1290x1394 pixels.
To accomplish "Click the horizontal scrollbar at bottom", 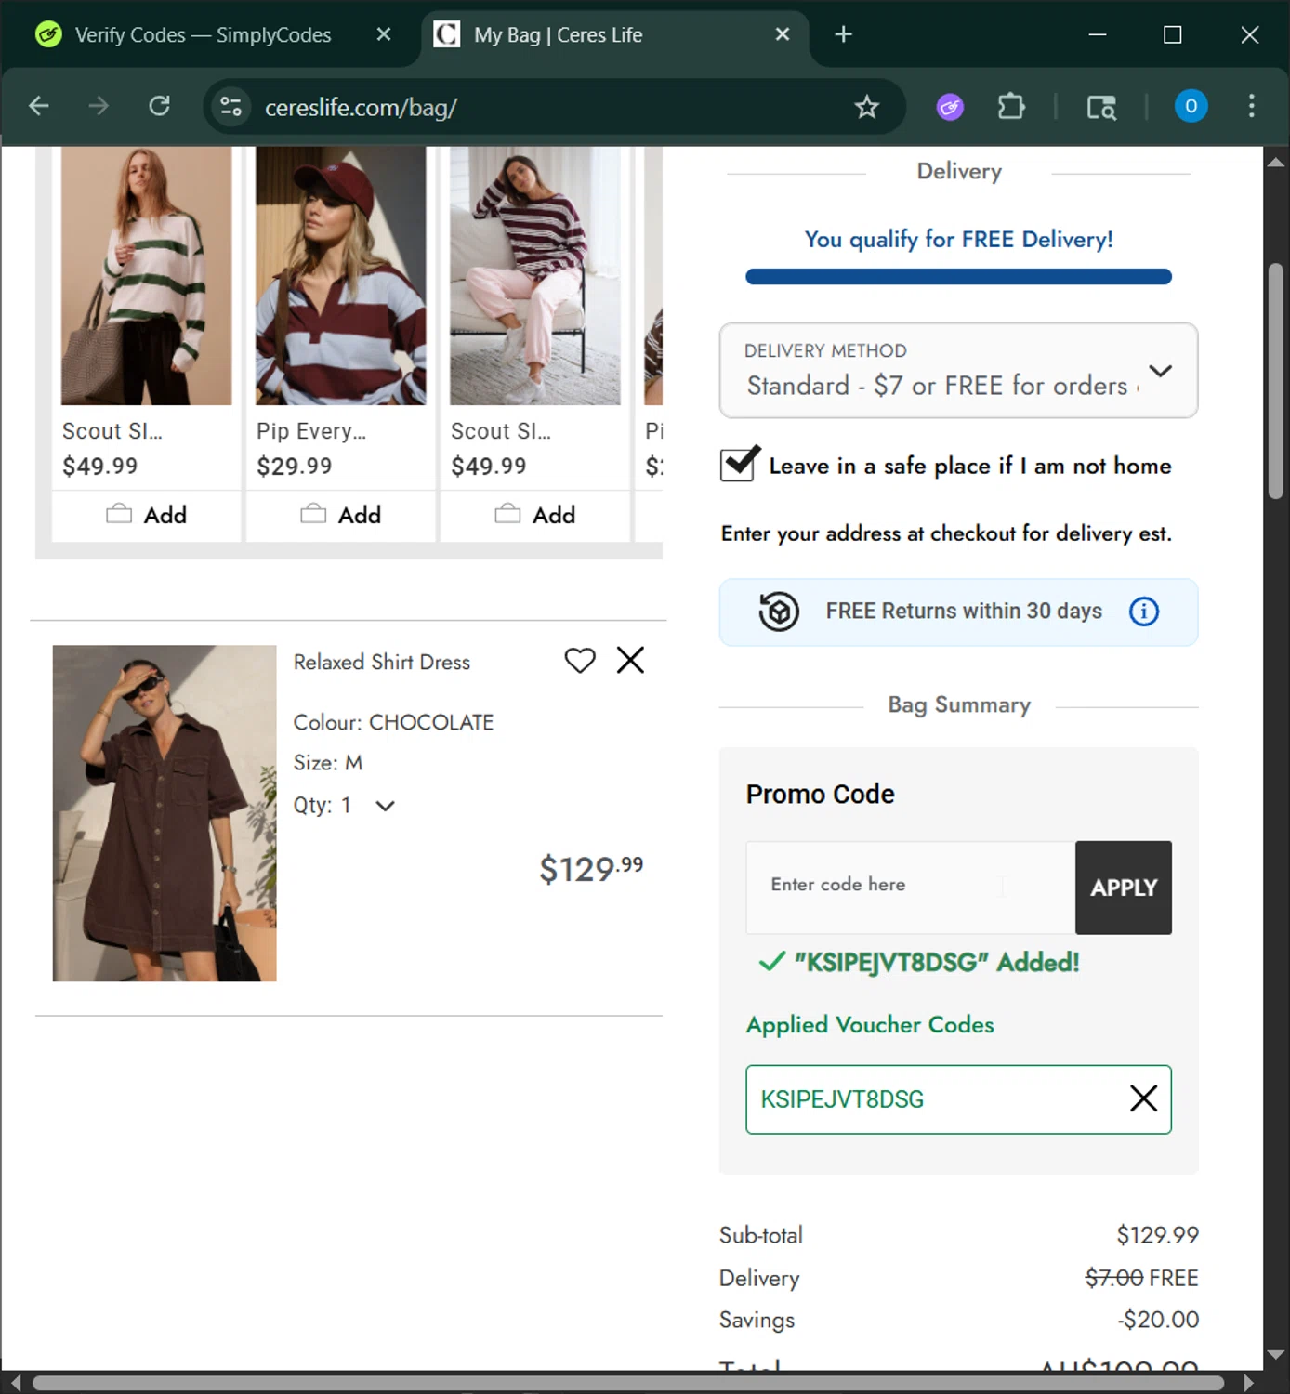I will click(628, 1383).
